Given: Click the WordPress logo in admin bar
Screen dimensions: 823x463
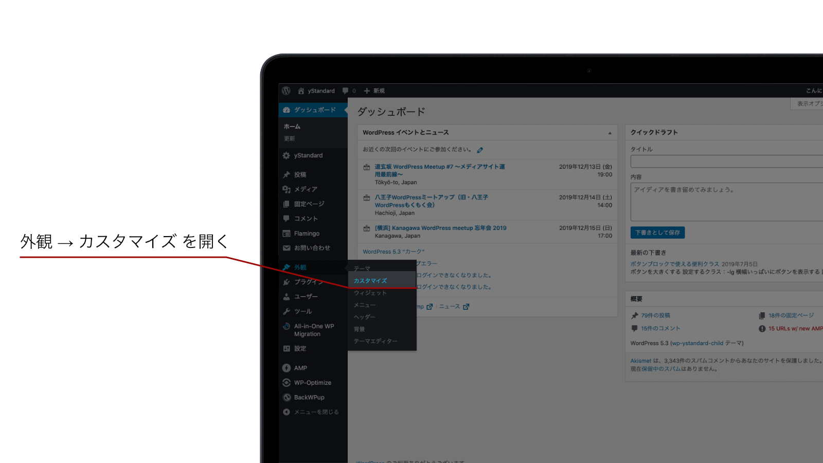Looking at the screenshot, I should [x=286, y=91].
